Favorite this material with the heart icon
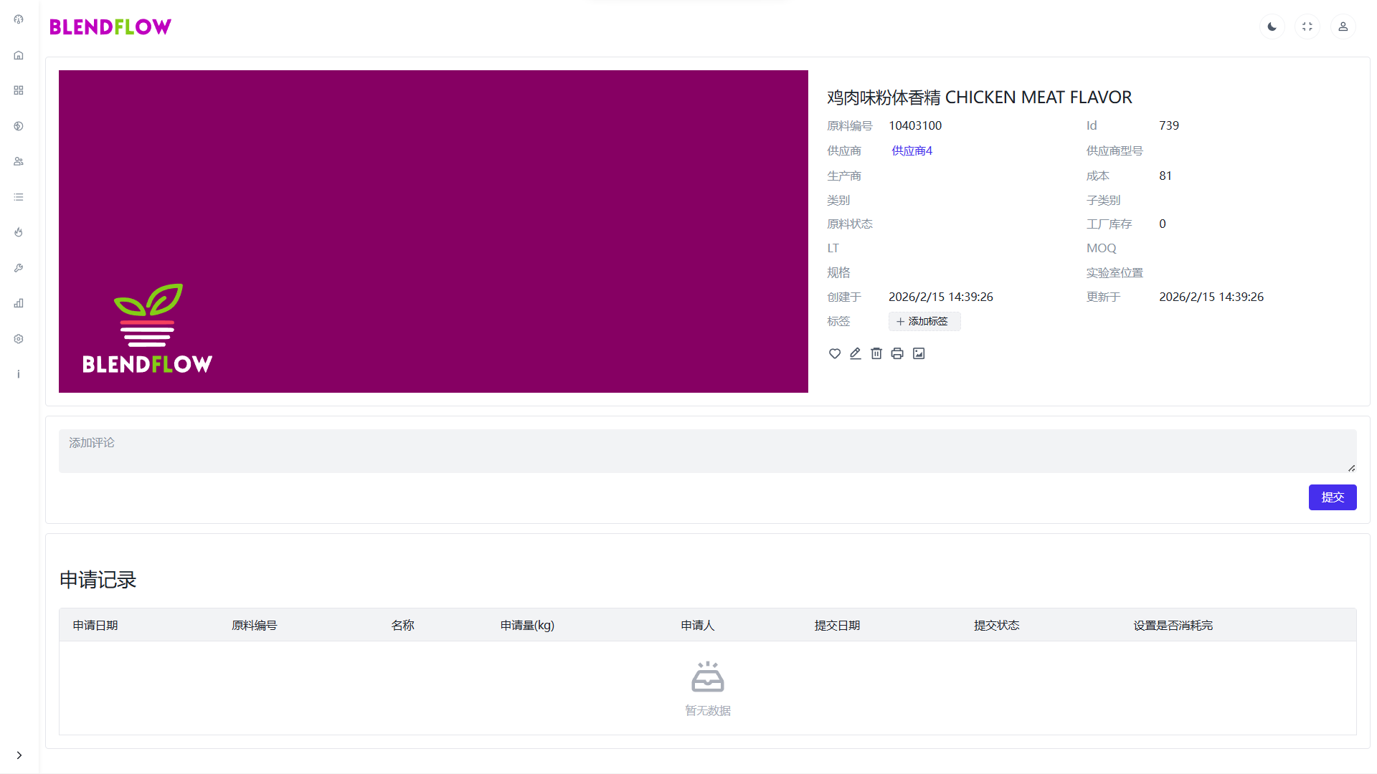The width and height of the screenshot is (1377, 774). tap(835, 353)
